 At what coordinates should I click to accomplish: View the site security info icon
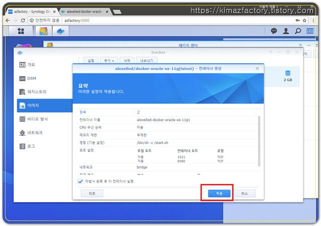click(32, 20)
